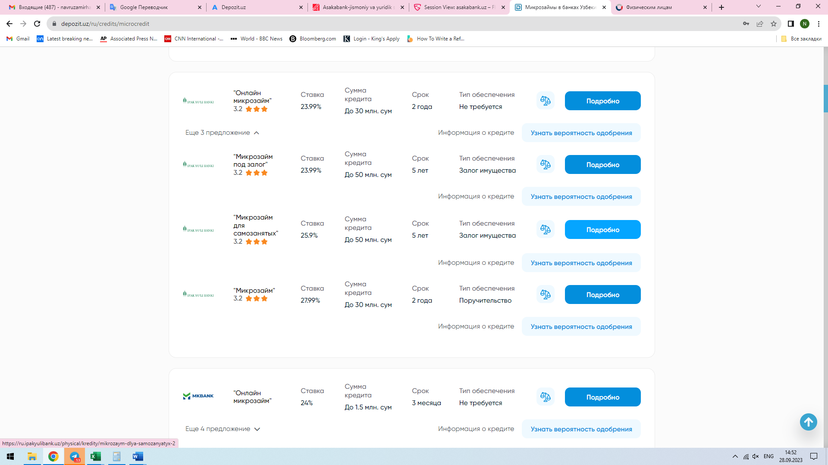Click compare scales icon in the Поручительство loan row
828x465 pixels.
[546, 294]
